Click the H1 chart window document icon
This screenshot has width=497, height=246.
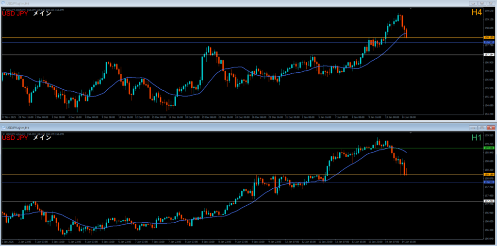[x=4, y=127]
